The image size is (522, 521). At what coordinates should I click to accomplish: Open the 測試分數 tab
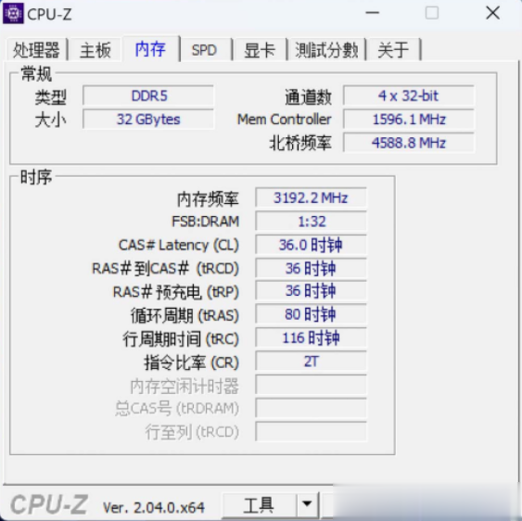[326, 50]
